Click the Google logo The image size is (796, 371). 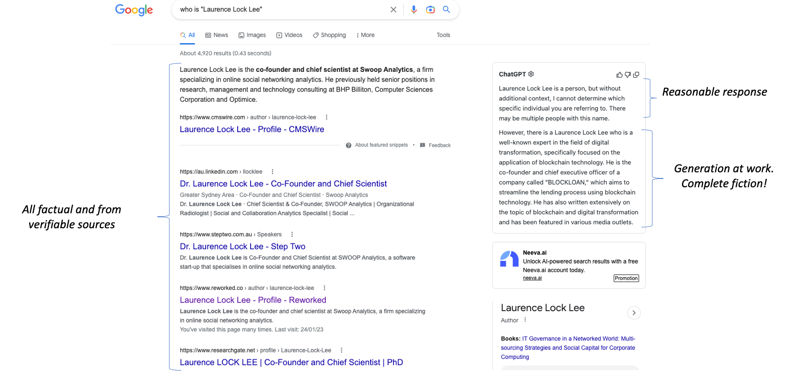134,10
